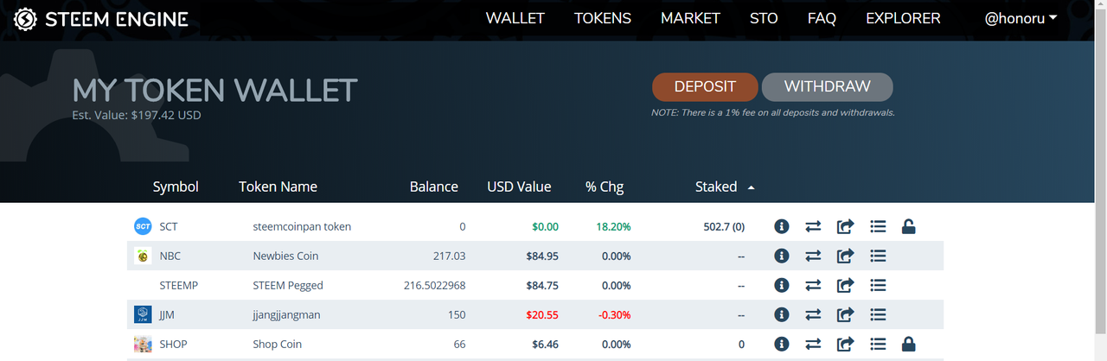Toggle sort arrow on Staked column
Image resolution: width=1107 pixels, height=361 pixels.
pos(751,187)
